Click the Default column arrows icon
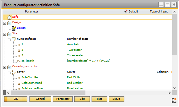This screenshot has height=107, width=179. [126, 11]
